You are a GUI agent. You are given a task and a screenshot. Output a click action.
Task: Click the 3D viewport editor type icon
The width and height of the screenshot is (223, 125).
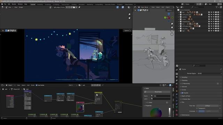point(135,7)
